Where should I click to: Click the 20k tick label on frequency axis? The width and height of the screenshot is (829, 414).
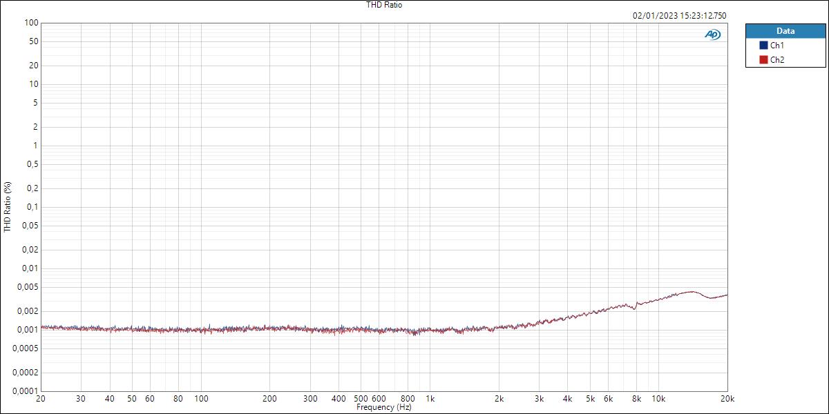[x=726, y=399]
